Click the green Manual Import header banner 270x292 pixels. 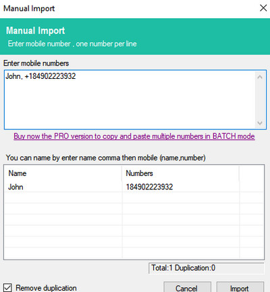point(135,36)
